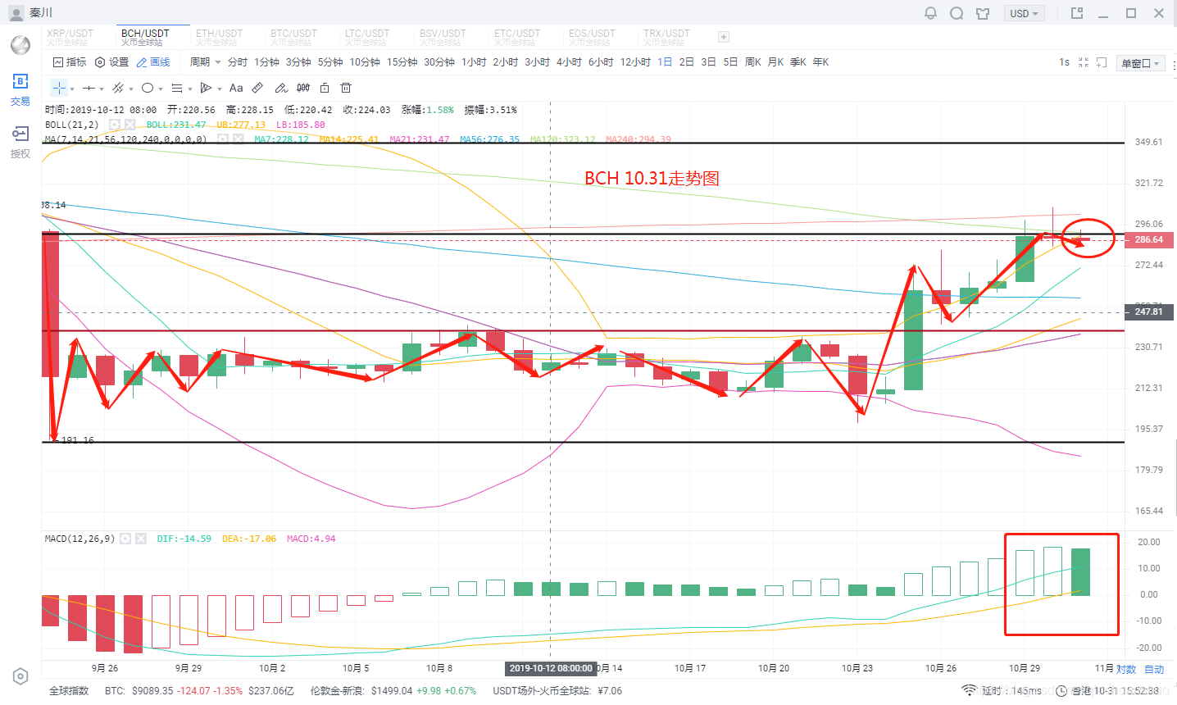
Task: Open the 授权 (authorization) sidebar section
Action: (20, 142)
